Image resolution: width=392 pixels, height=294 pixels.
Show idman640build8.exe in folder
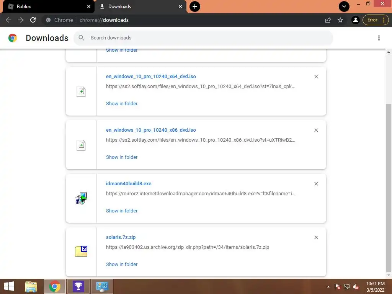[x=122, y=211]
